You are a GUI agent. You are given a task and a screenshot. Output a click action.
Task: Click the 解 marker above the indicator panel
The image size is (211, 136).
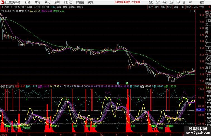tap(118, 83)
